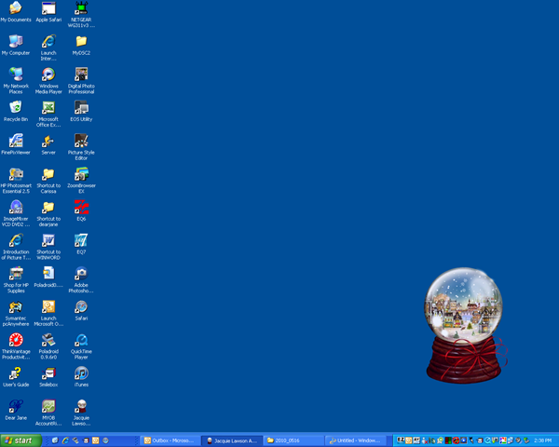
Task: Click the snow globe desktop widget
Action: point(465,325)
